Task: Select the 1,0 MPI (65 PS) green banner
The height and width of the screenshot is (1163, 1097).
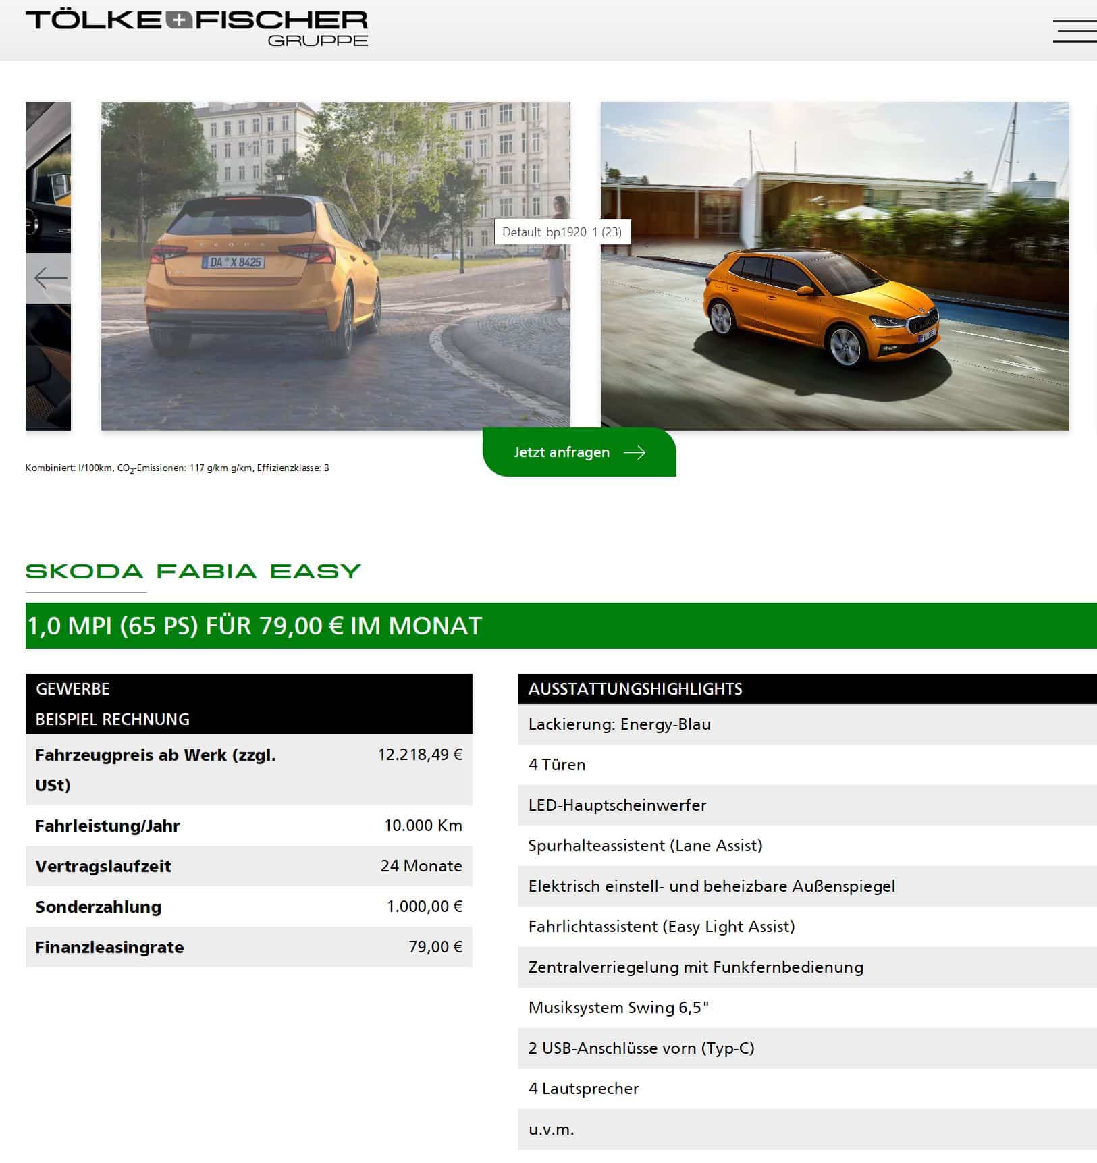Action: pyautogui.click(x=561, y=626)
